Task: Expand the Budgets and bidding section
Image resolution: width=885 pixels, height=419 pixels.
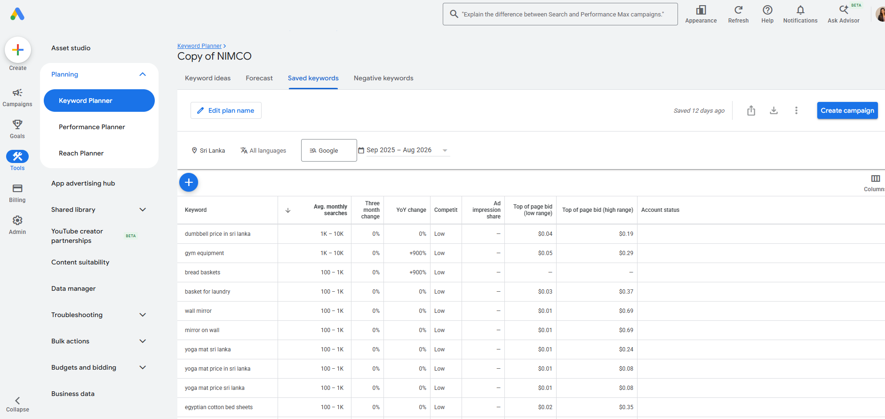Action: pos(143,367)
